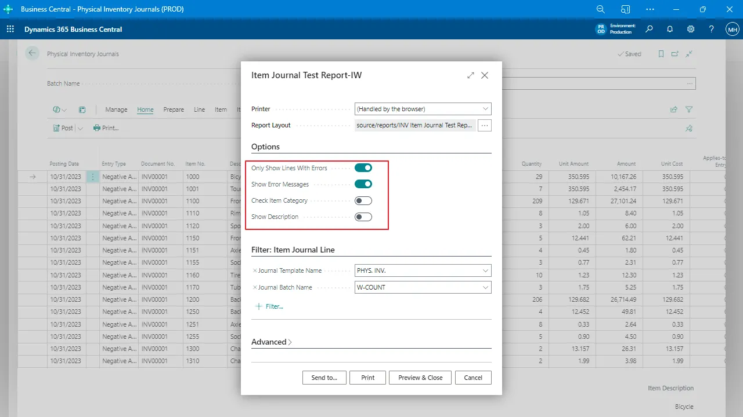Screen dimensions: 743x417
Task: Remove the Journal Template Name filter
Action: pos(255,270)
